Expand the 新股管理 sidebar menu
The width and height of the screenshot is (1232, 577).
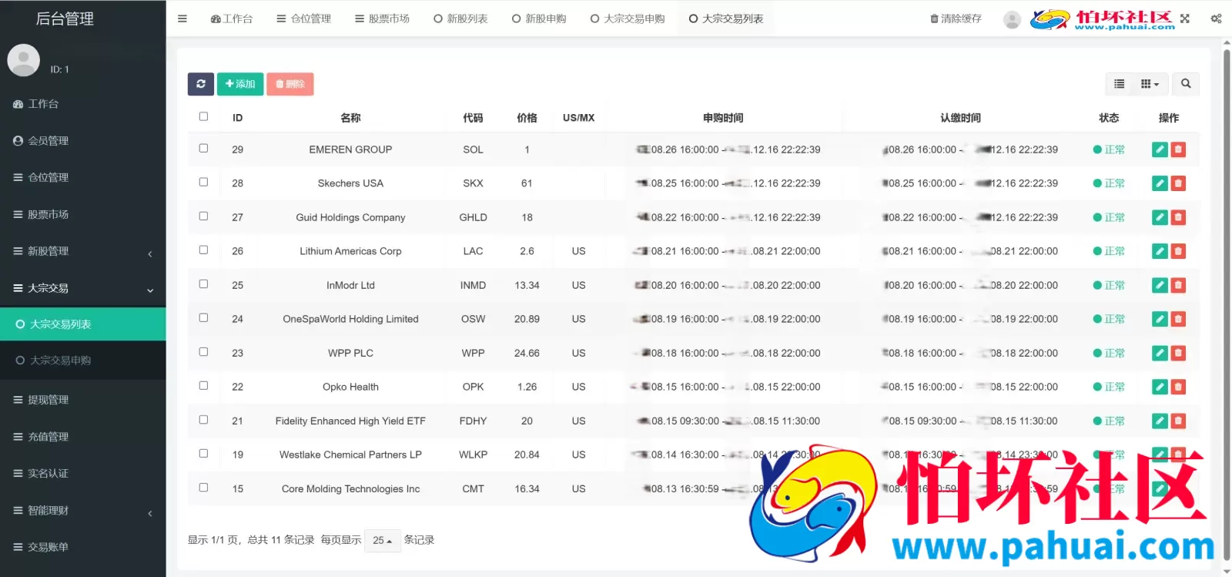82,251
